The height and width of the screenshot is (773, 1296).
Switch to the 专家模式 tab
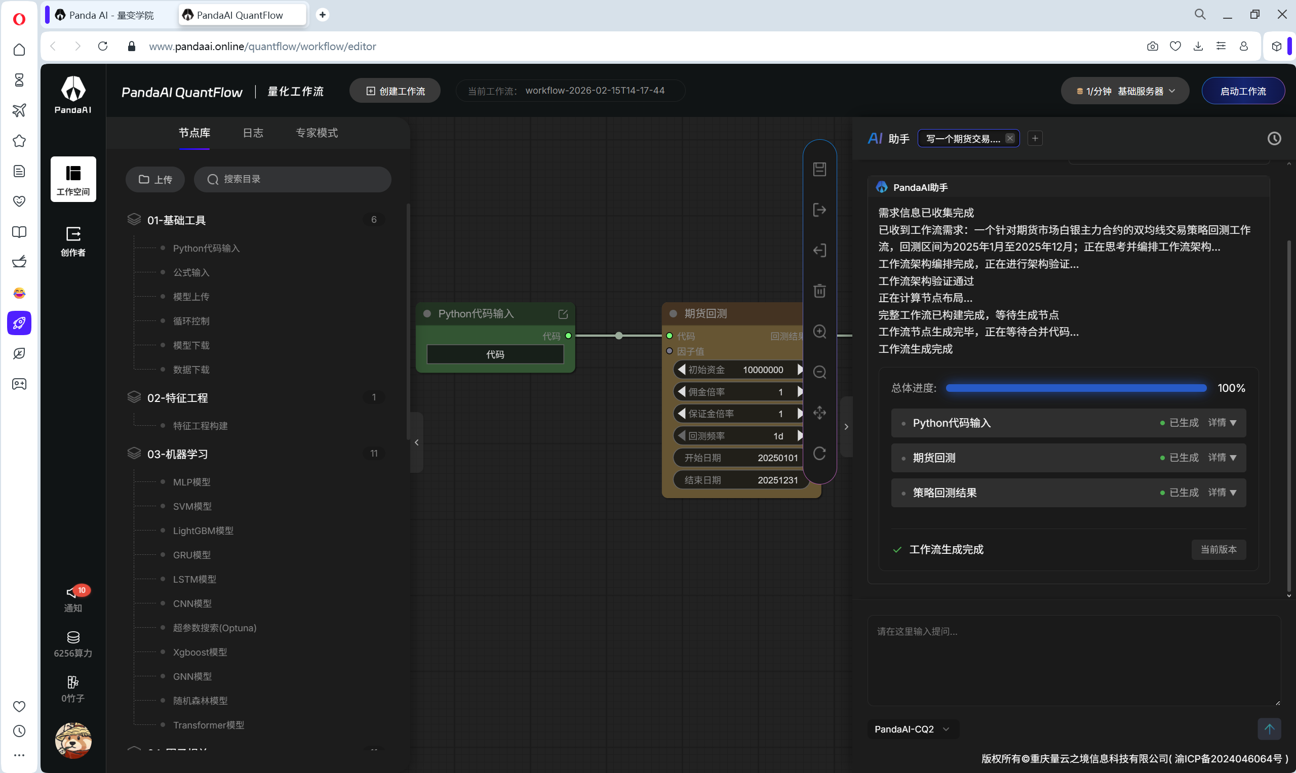317,133
